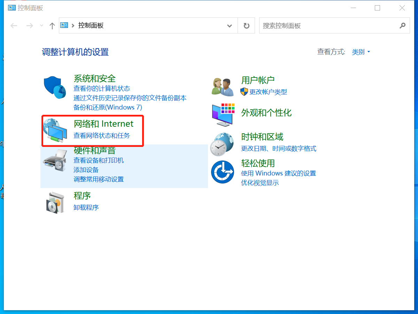Click the refresh button in address bar
The image size is (418, 314).
tap(246, 25)
